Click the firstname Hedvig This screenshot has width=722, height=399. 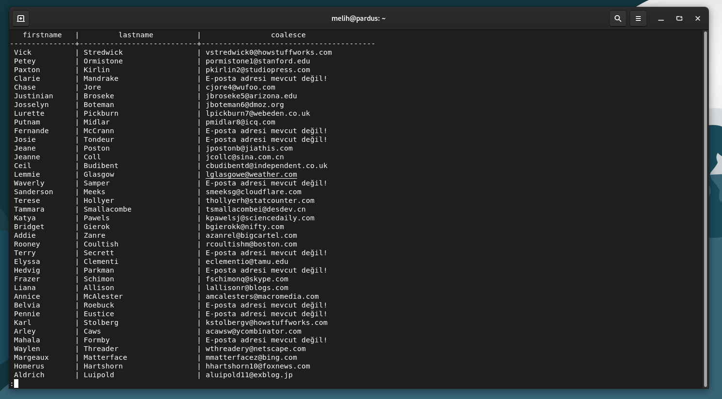(x=27, y=270)
